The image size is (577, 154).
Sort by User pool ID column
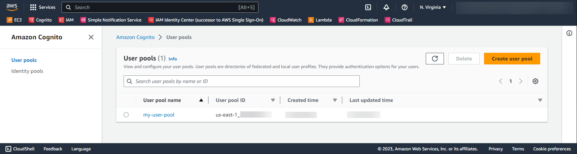pos(273,100)
